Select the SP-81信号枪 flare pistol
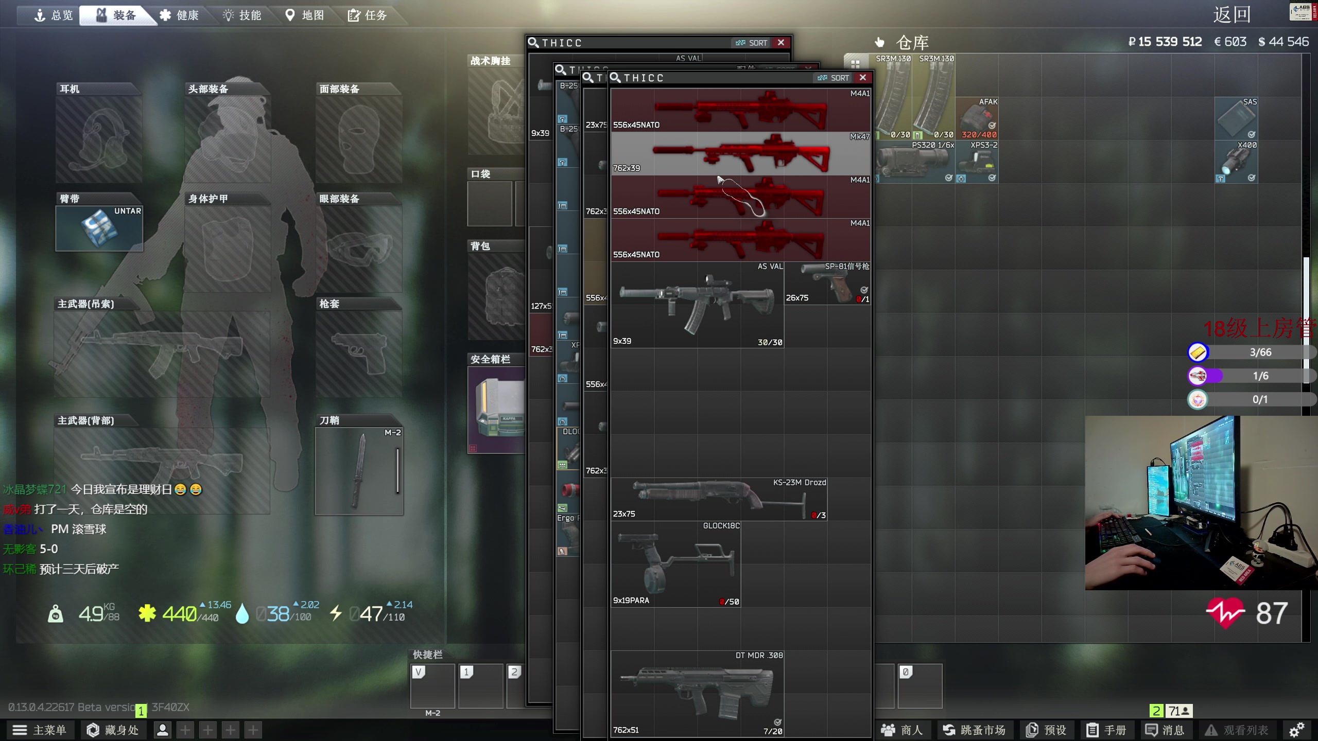The width and height of the screenshot is (1318, 741). 827,283
